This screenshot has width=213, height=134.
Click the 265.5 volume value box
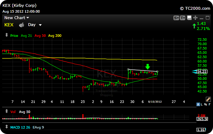tap(202, 119)
